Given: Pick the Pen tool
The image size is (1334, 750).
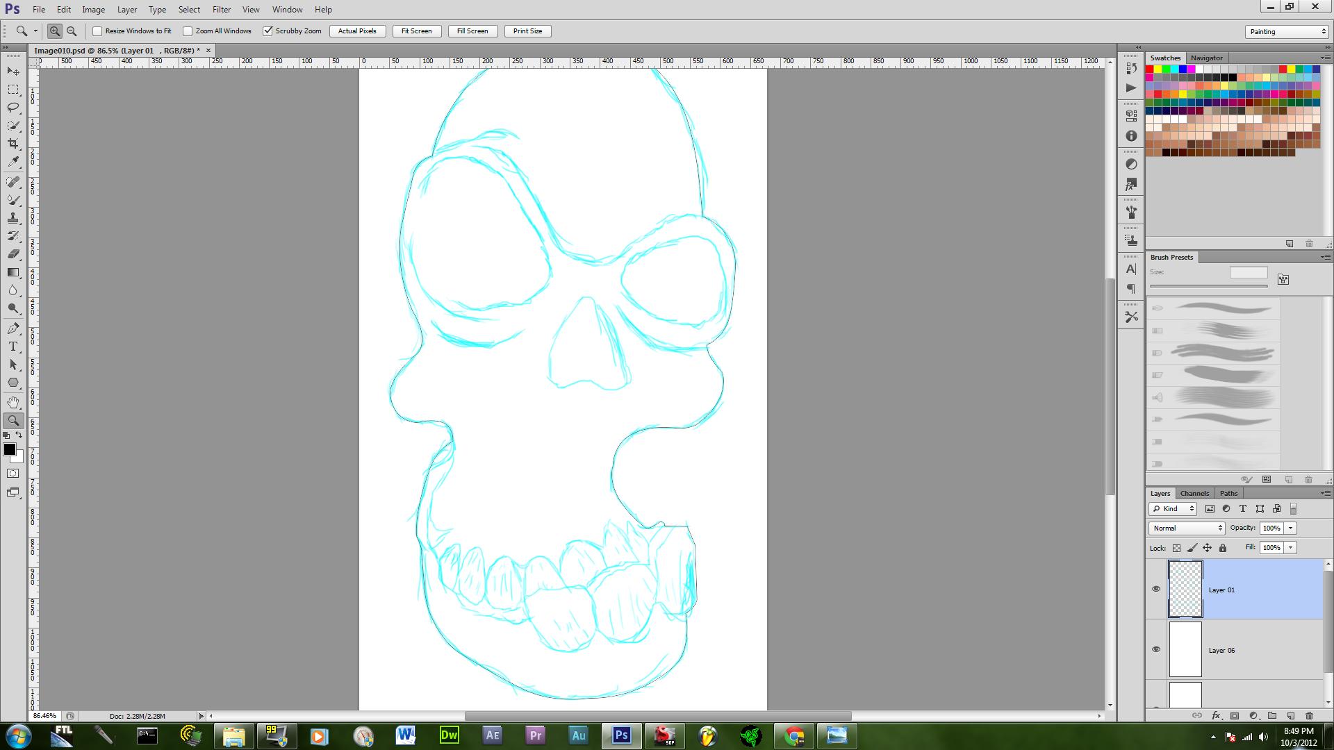Looking at the screenshot, I should pyautogui.click(x=13, y=328).
